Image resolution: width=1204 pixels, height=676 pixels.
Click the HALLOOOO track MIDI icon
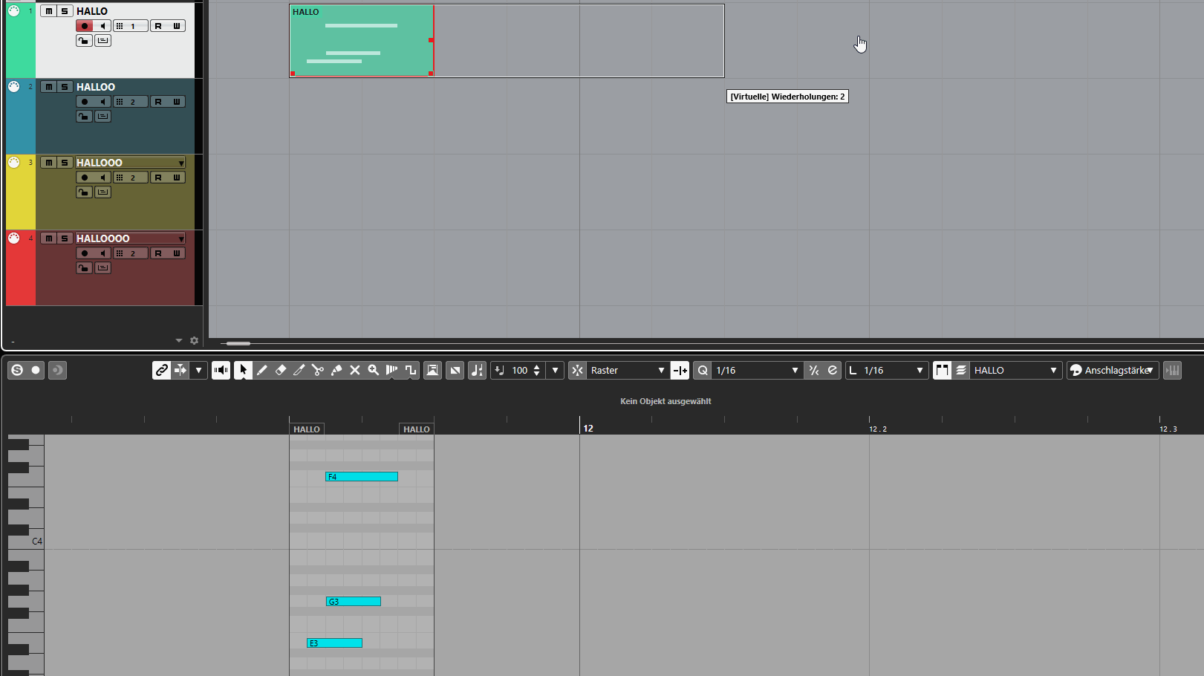coord(13,238)
